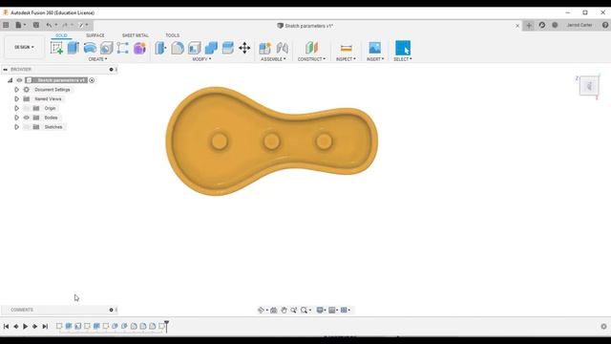Collapse the BROWSER panel
The width and height of the screenshot is (611, 344).
5,70
